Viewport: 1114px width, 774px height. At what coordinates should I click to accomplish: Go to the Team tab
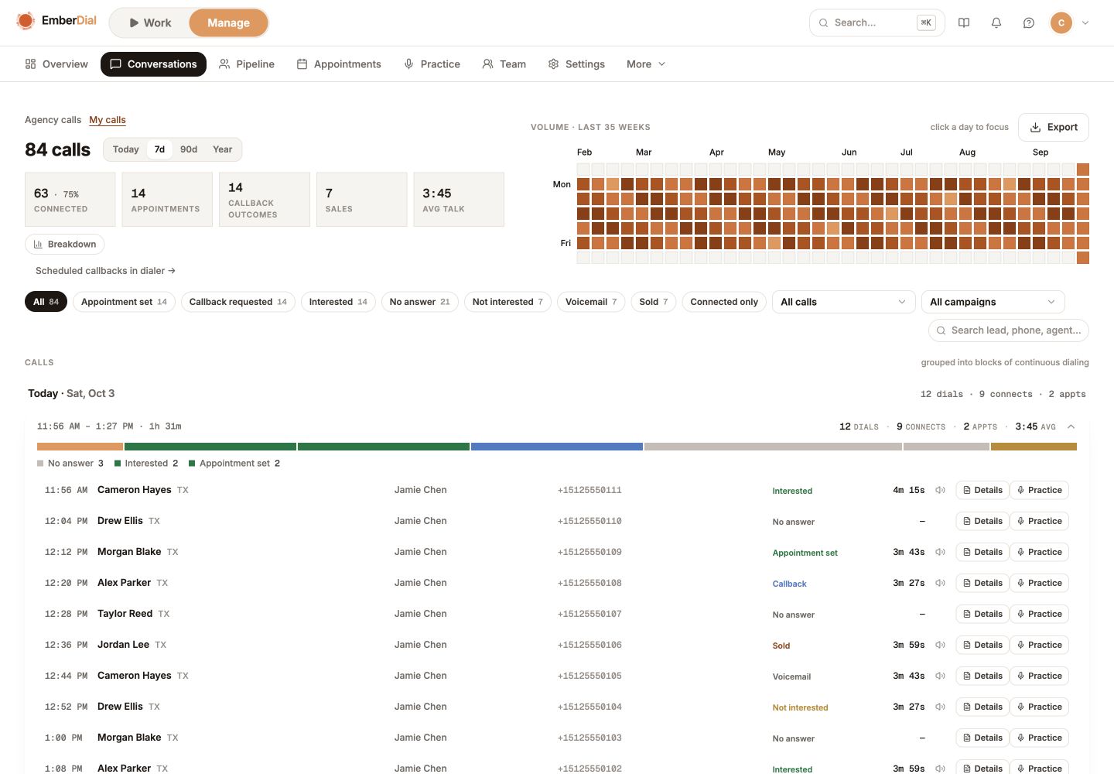click(504, 64)
